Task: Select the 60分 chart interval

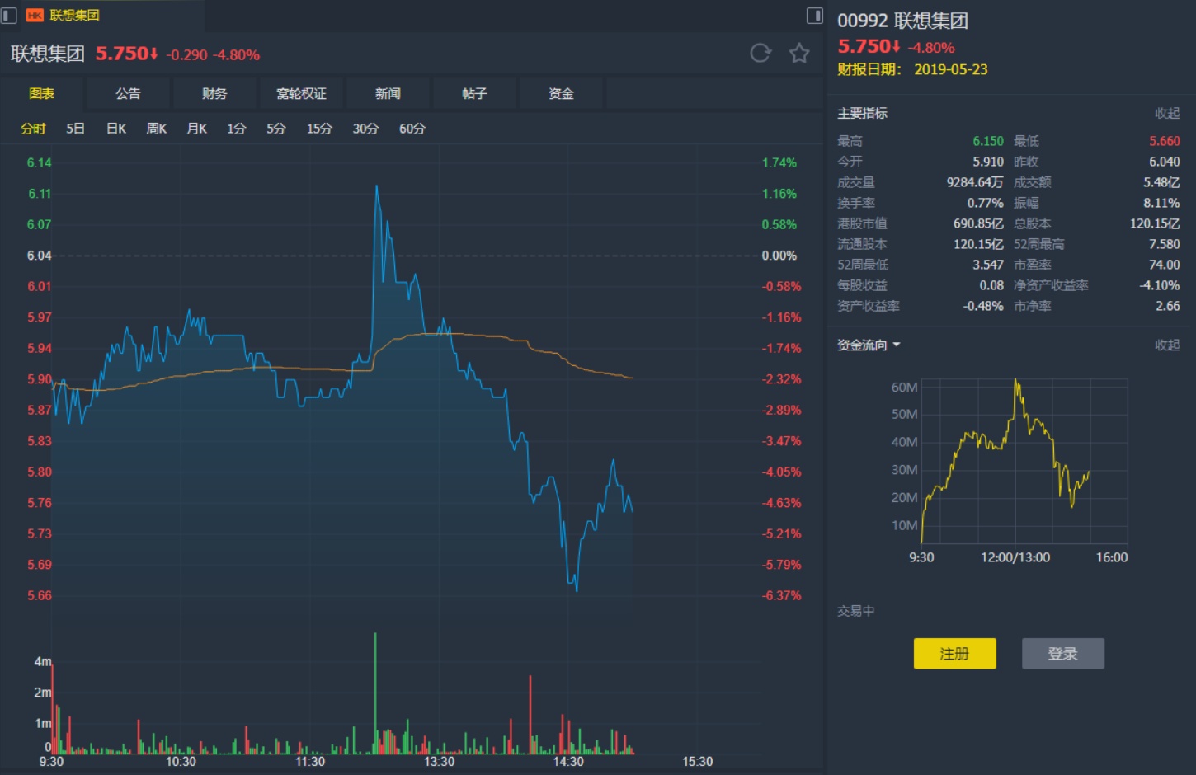Action: pos(412,129)
